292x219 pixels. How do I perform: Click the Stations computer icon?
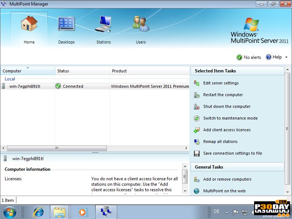click(x=103, y=24)
